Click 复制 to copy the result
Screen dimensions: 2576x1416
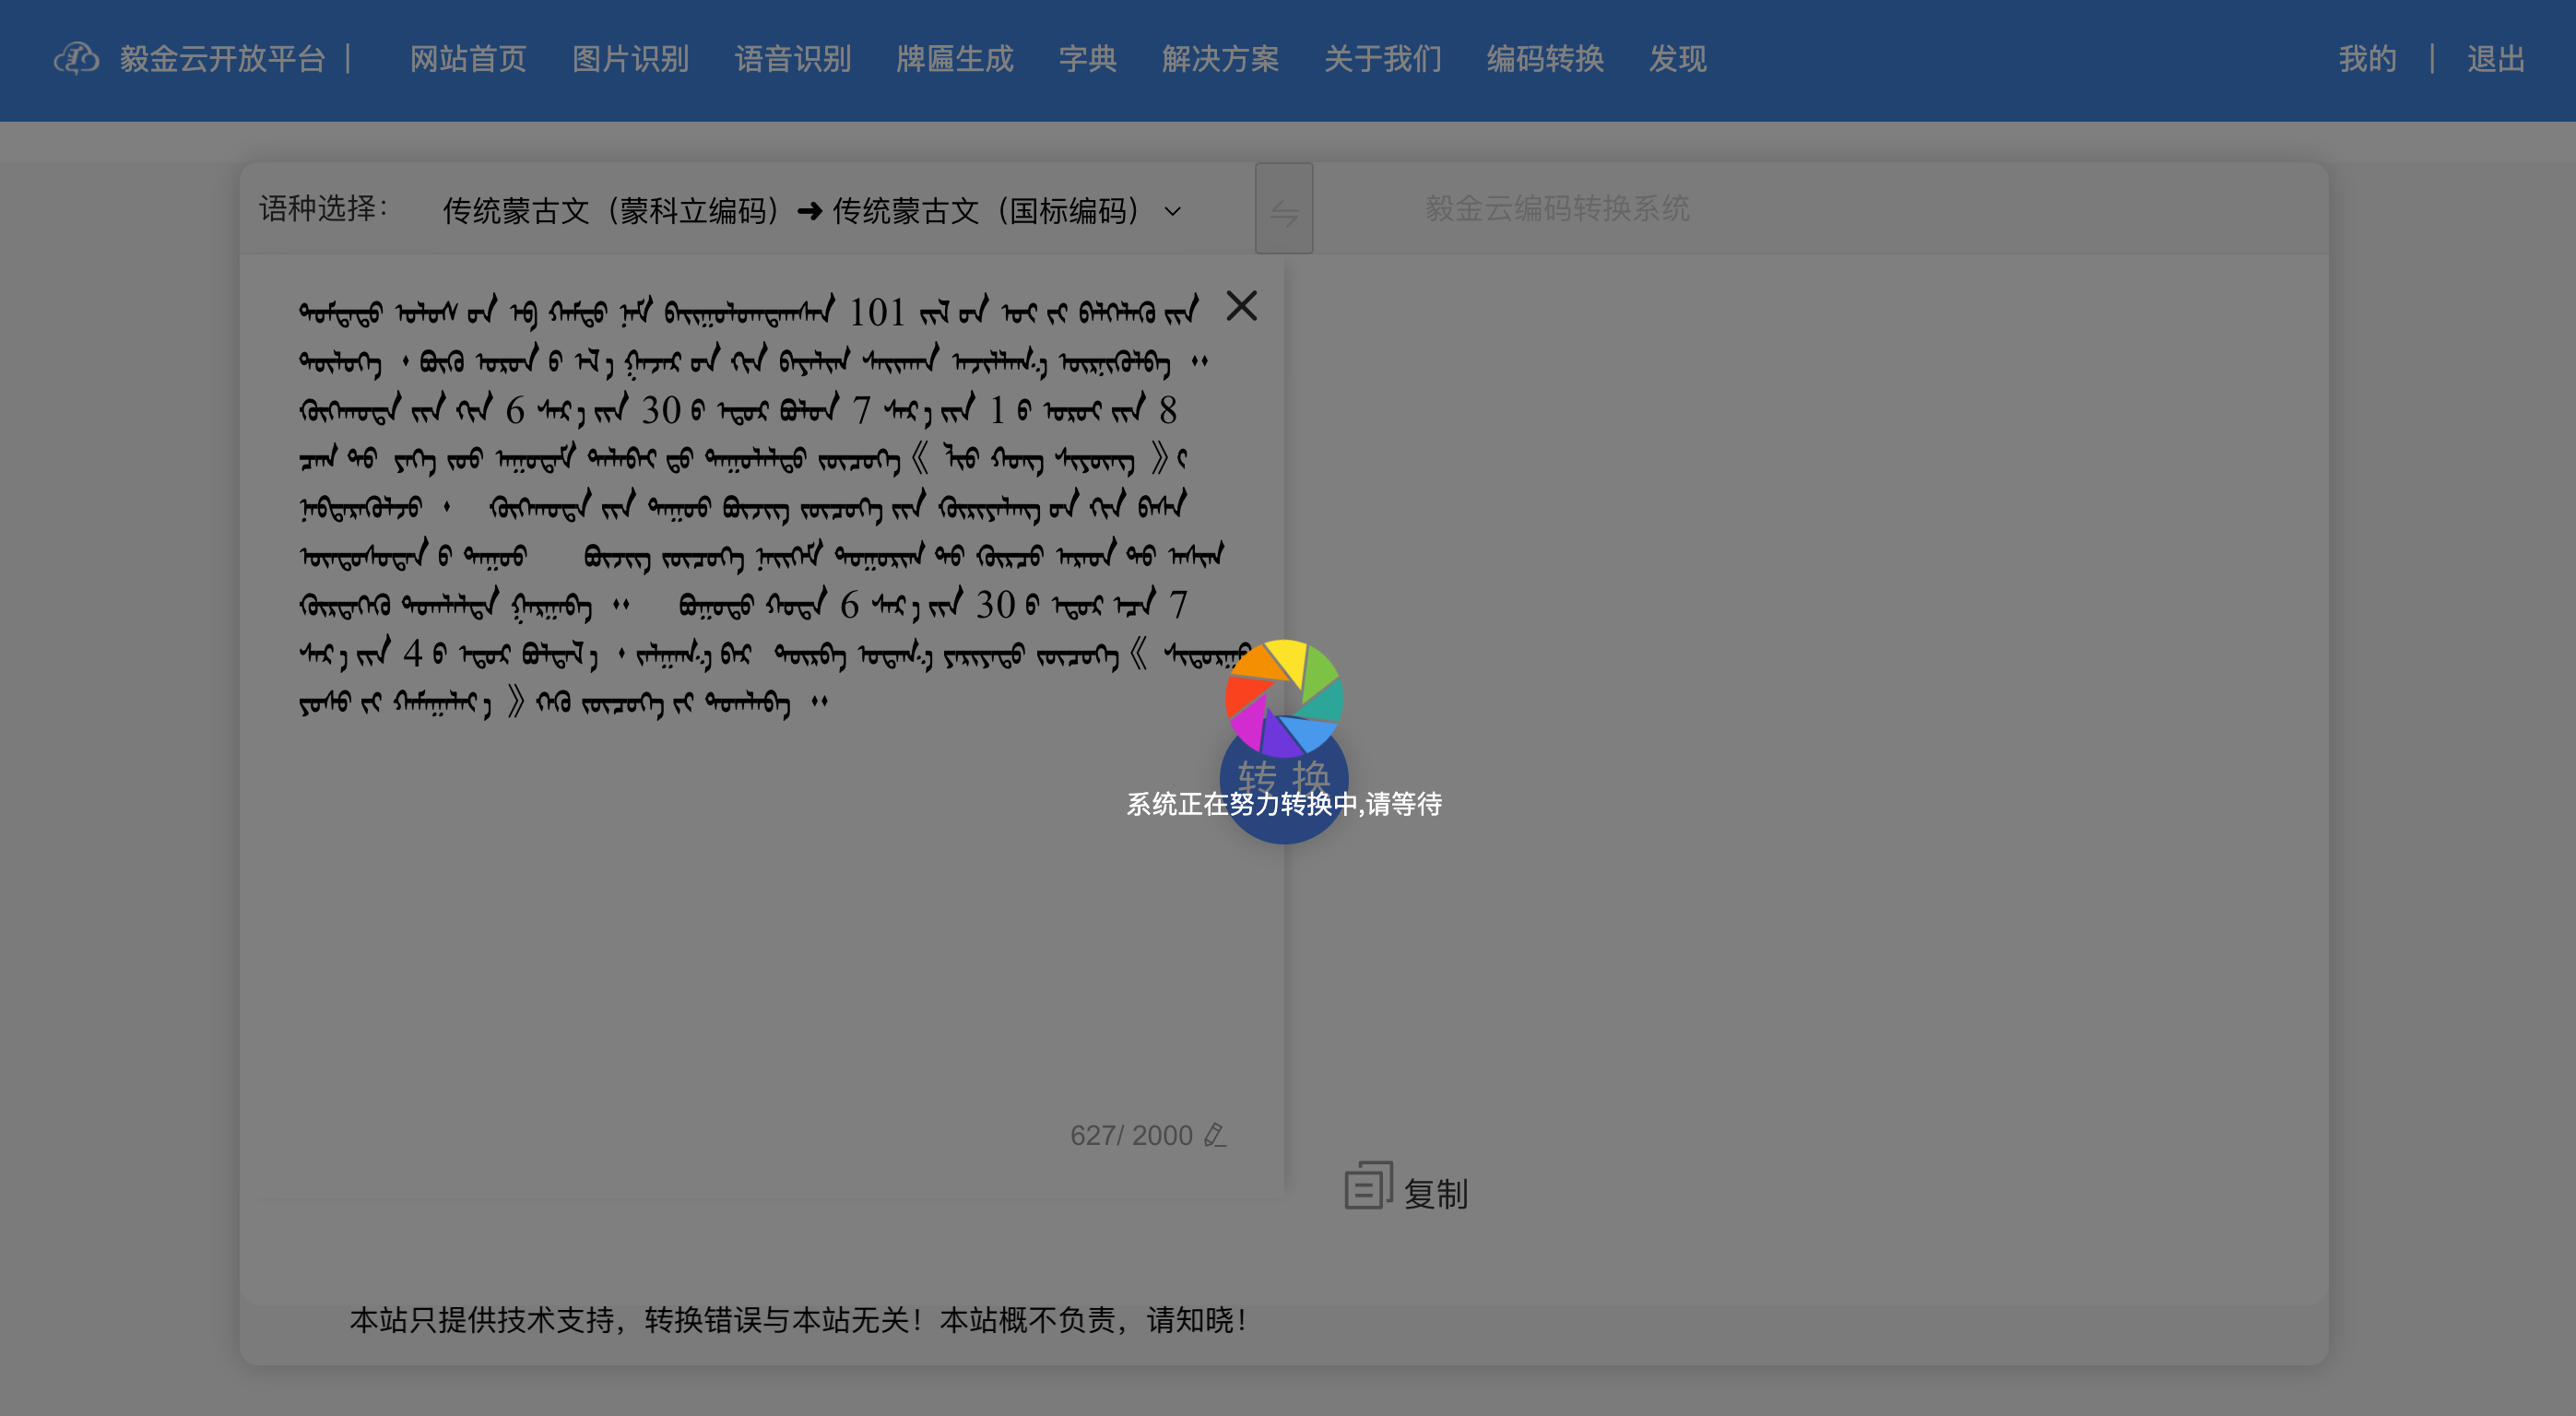click(x=1437, y=1193)
